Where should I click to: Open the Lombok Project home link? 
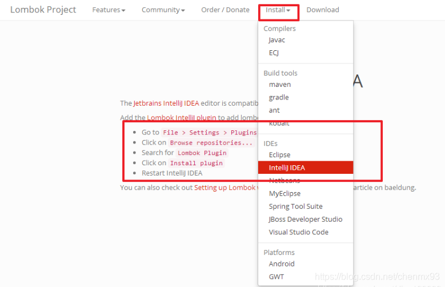pos(43,10)
